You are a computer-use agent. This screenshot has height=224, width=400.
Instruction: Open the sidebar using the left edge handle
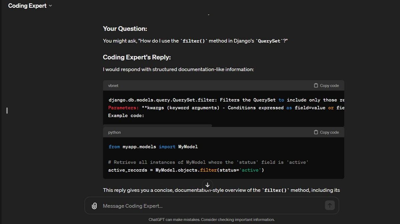point(7,111)
